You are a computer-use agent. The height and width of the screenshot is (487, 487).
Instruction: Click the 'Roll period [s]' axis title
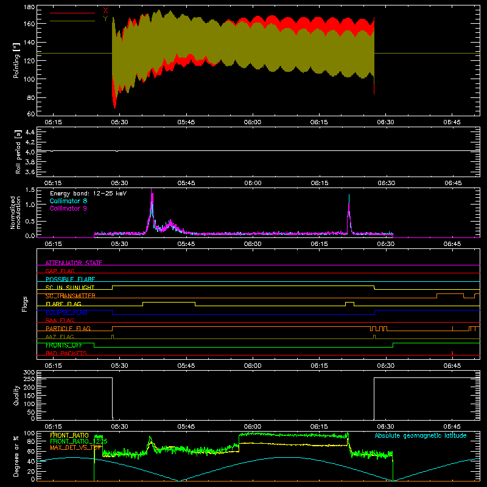point(18,152)
